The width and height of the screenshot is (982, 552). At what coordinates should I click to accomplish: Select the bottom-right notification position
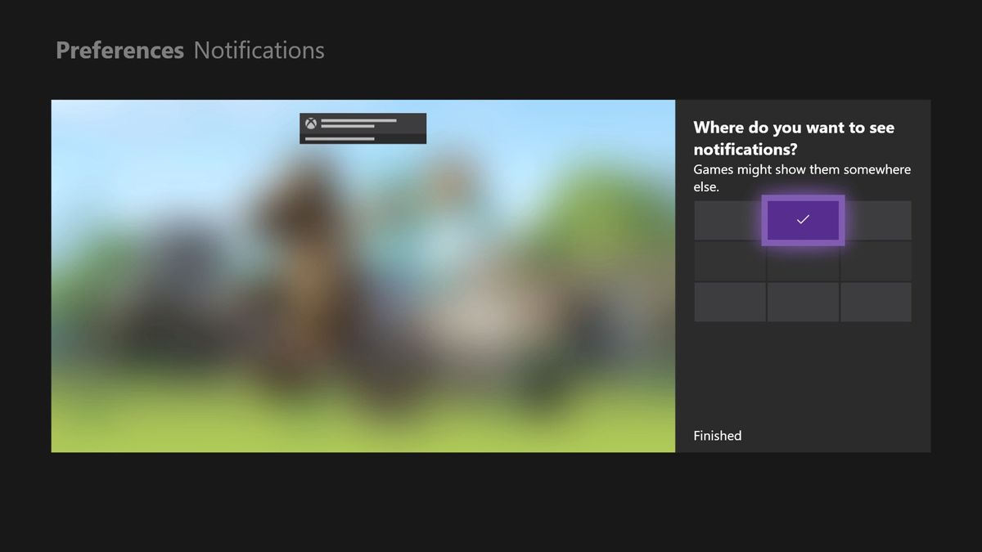(876, 302)
